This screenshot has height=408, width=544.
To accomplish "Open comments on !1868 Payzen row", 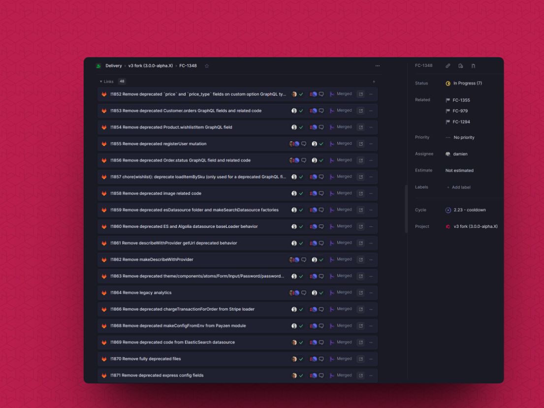I will point(321,326).
